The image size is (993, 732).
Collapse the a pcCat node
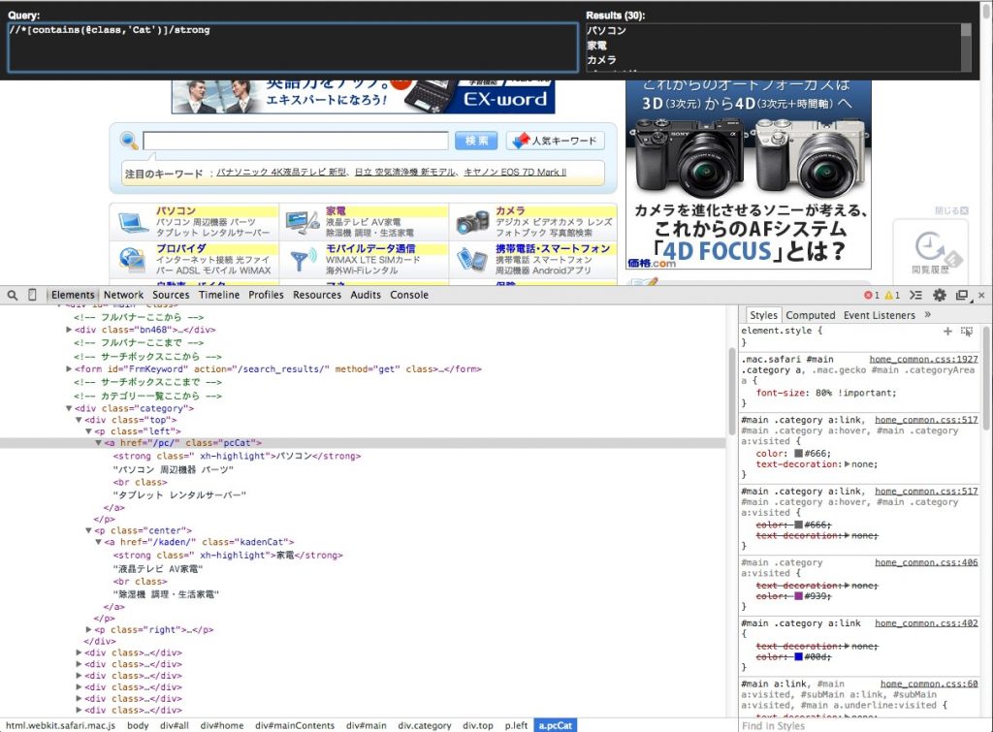98,443
